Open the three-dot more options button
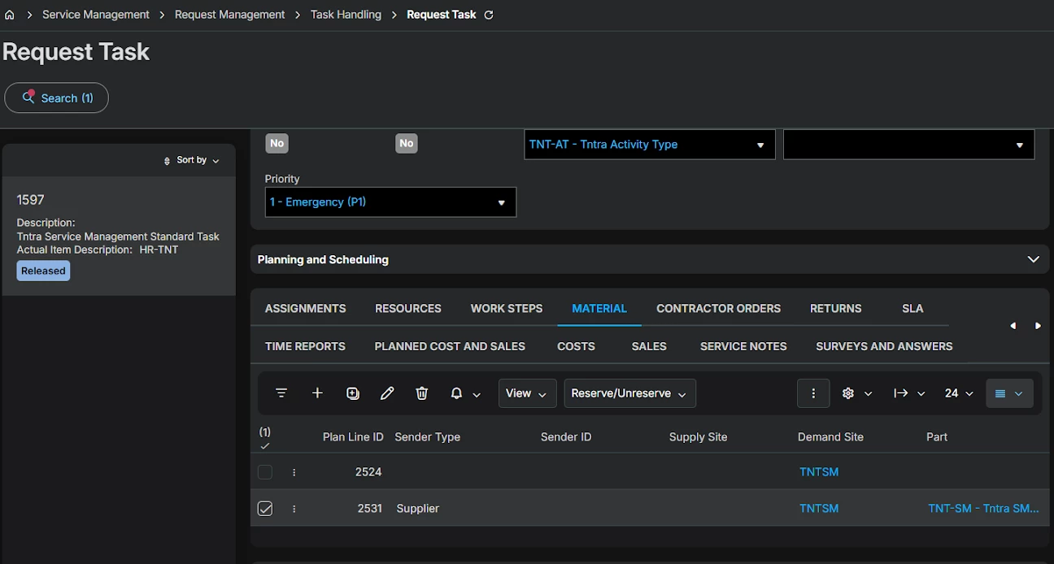The width and height of the screenshot is (1054, 564). click(813, 393)
